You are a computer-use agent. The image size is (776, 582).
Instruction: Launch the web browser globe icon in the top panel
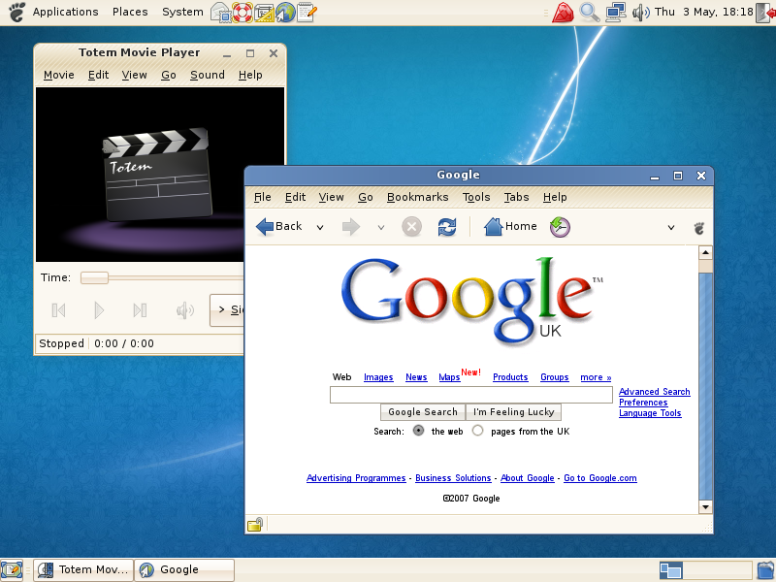pos(285,13)
